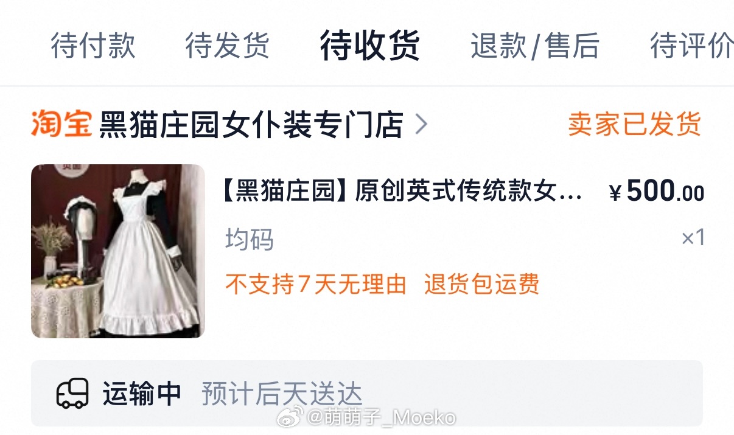Click the Weibo logo watermark icon

click(290, 417)
